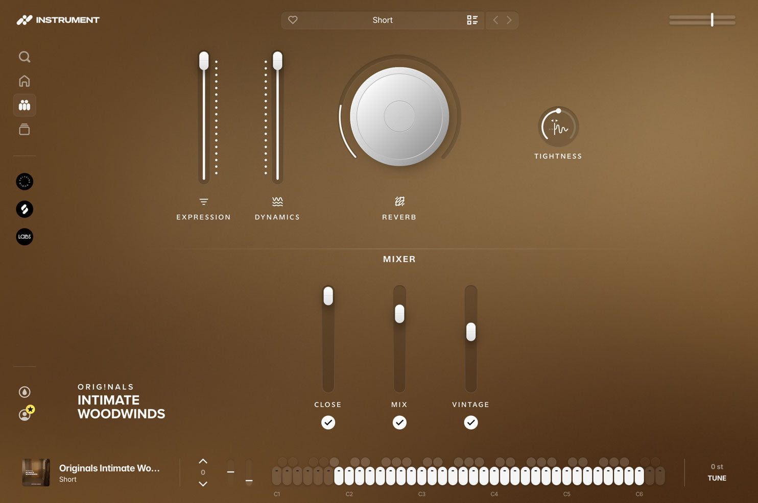
Task: Open the instruments library sidebar icon
Action: coord(25,105)
